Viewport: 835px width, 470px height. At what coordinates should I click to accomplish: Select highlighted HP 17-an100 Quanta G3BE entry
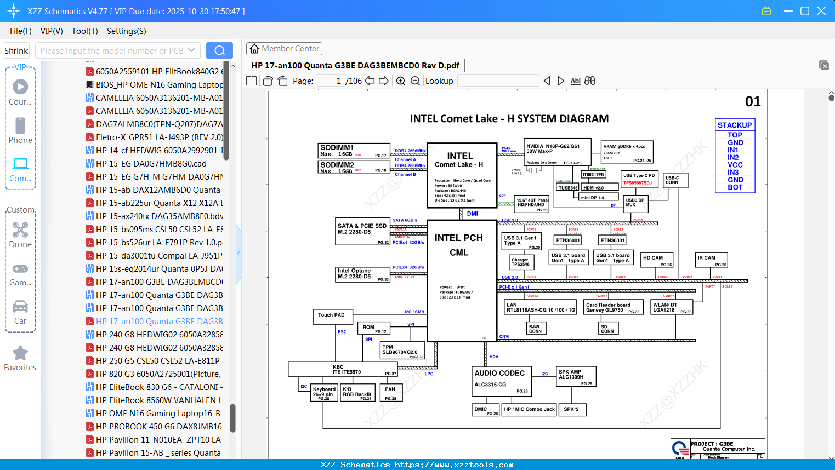[x=155, y=321]
